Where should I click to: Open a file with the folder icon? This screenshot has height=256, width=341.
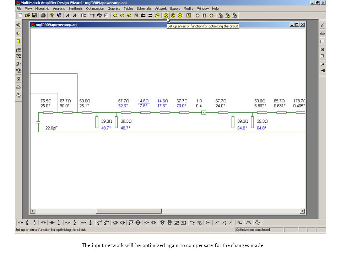click(27, 15)
